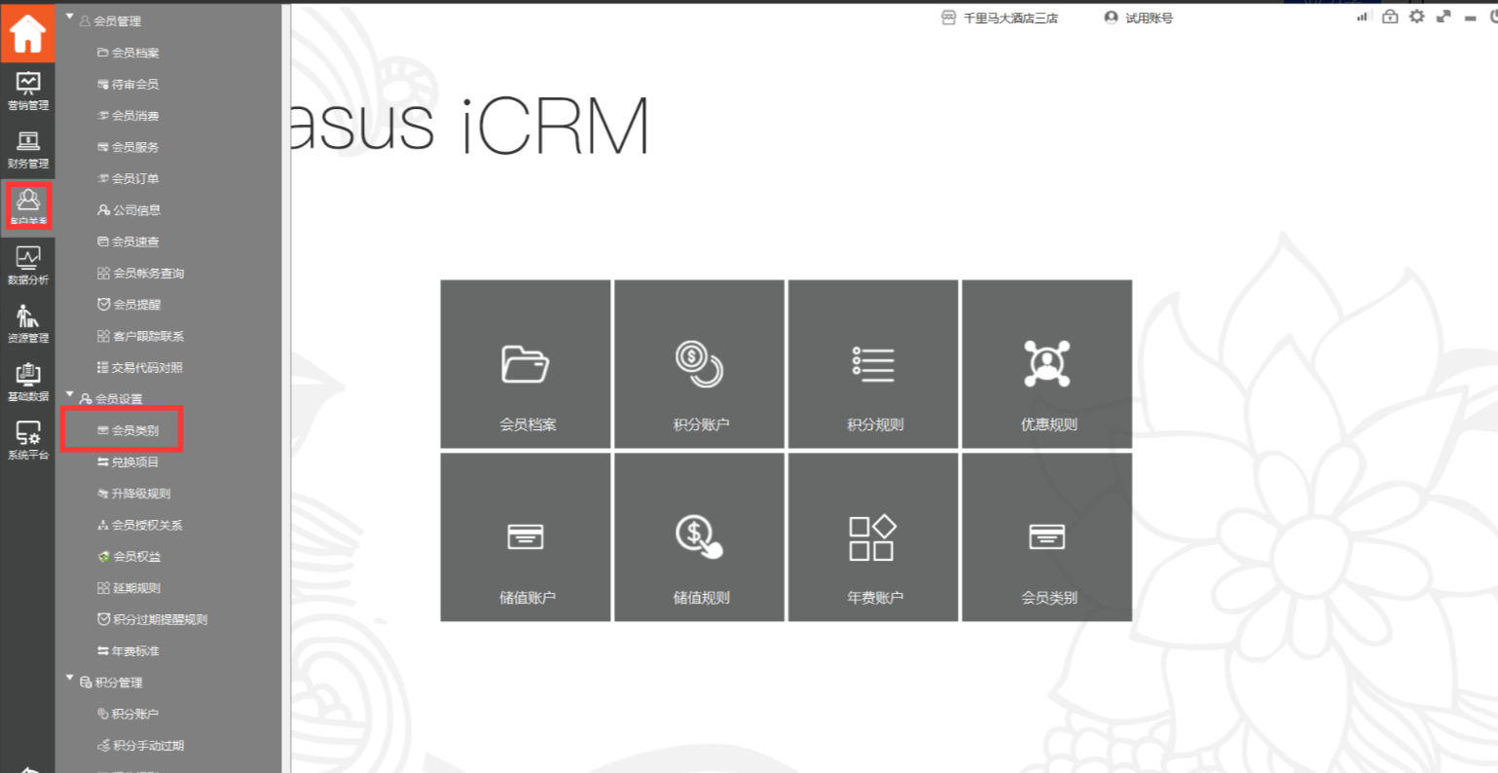Collapse the 会员设置 tree group
Viewport: 1498px width, 773px height.
[x=70, y=396]
